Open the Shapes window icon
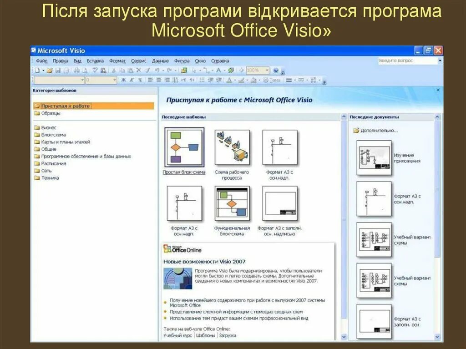 (x=184, y=71)
